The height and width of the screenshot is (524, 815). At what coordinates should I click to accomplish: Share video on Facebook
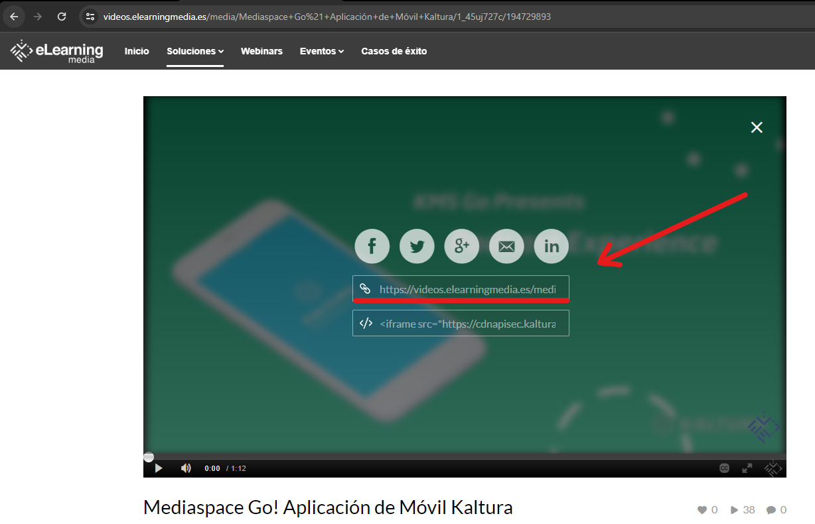click(372, 246)
